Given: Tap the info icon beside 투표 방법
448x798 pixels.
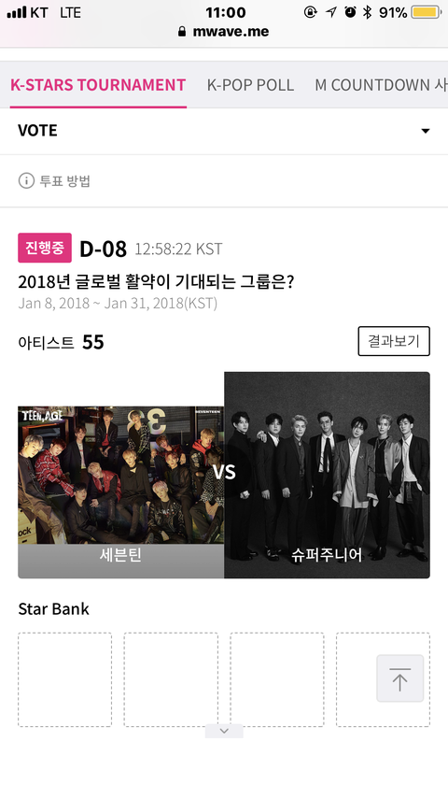Looking at the screenshot, I should [x=26, y=180].
